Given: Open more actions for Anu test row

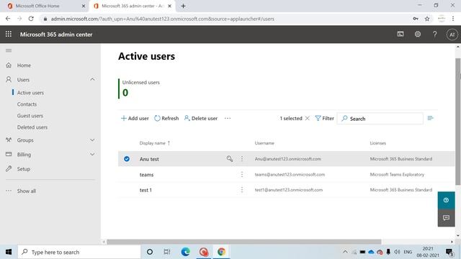Looking at the screenshot, I should point(242,159).
